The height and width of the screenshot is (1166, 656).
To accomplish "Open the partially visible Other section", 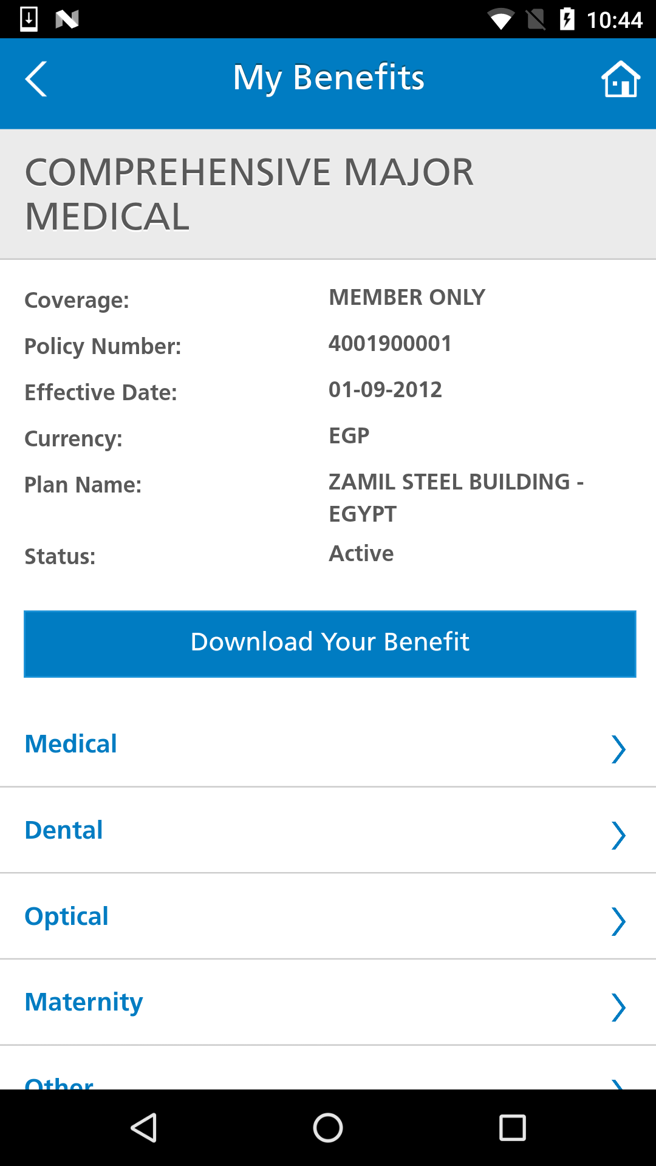I will (x=328, y=1068).
